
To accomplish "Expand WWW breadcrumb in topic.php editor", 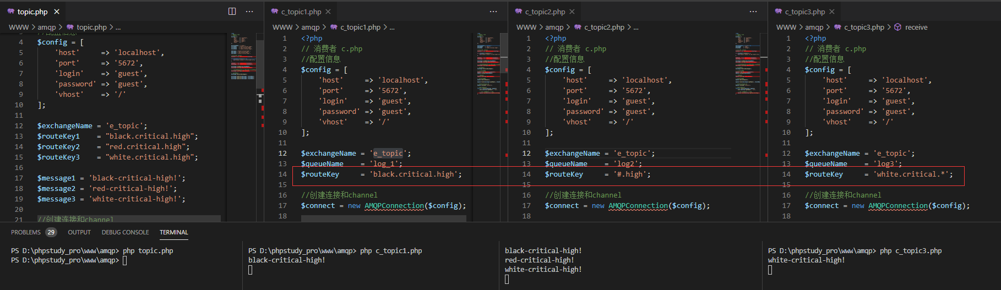I will pyautogui.click(x=19, y=27).
